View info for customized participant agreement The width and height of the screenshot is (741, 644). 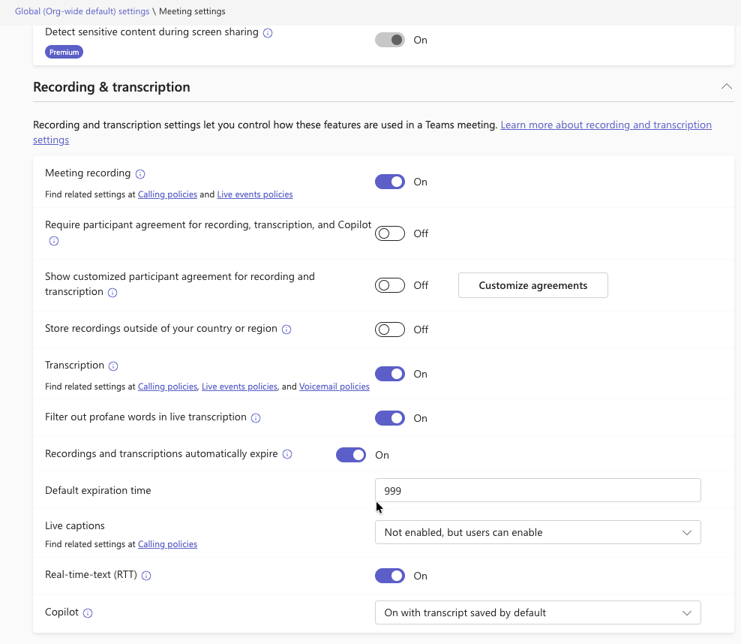[112, 293]
